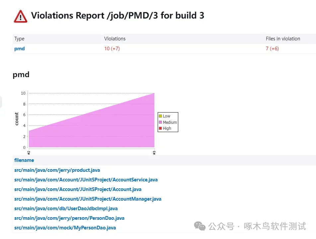Click the #3 build marker on chart axis

[154, 153]
